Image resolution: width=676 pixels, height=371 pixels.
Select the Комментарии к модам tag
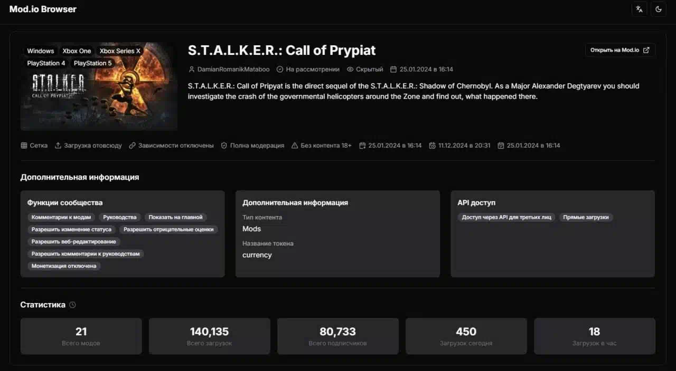tap(61, 217)
